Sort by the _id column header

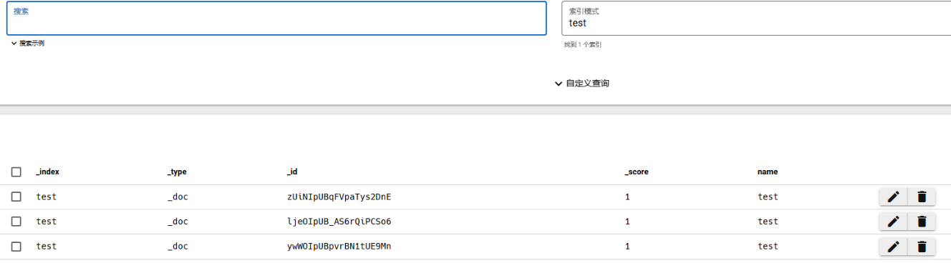point(292,172)
